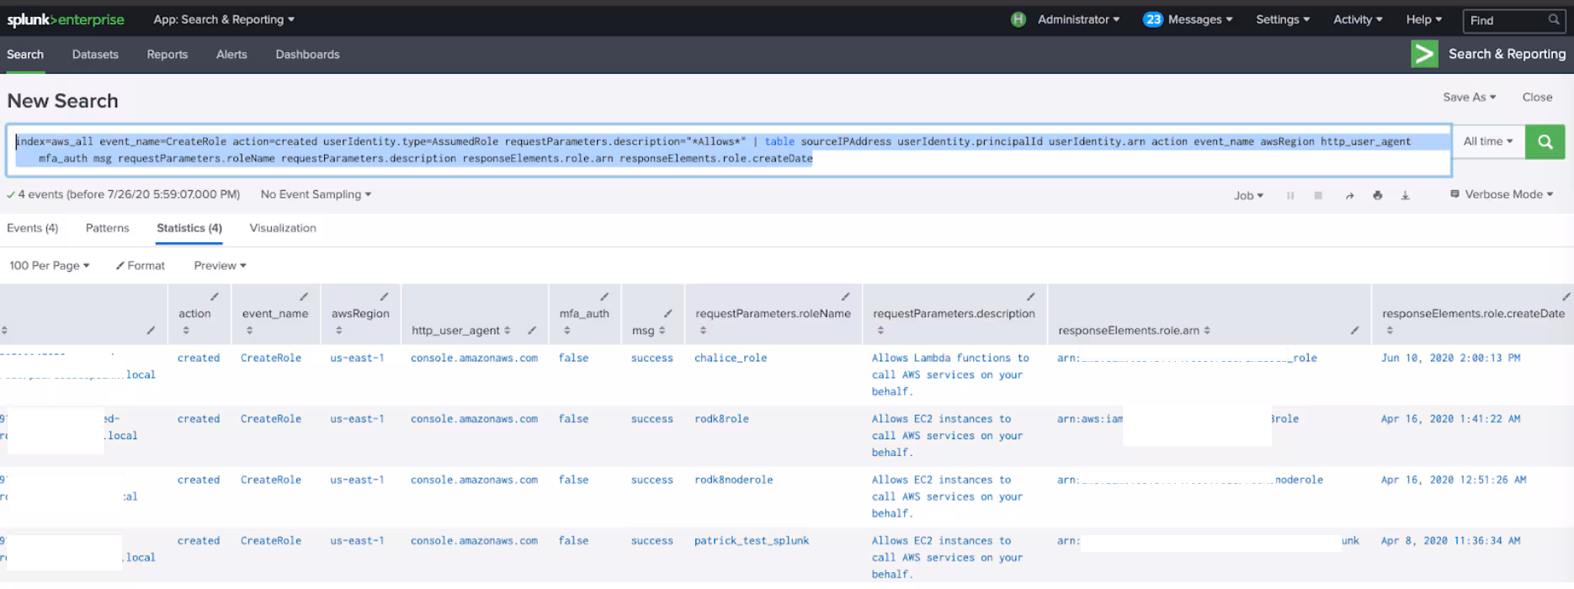1574x589 pixels.
Task: Click the Splunk Enterprise logo
Action: click(66, 19)
